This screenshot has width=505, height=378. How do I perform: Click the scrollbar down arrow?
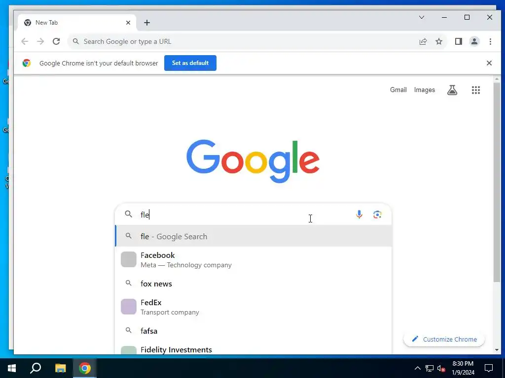497,350
